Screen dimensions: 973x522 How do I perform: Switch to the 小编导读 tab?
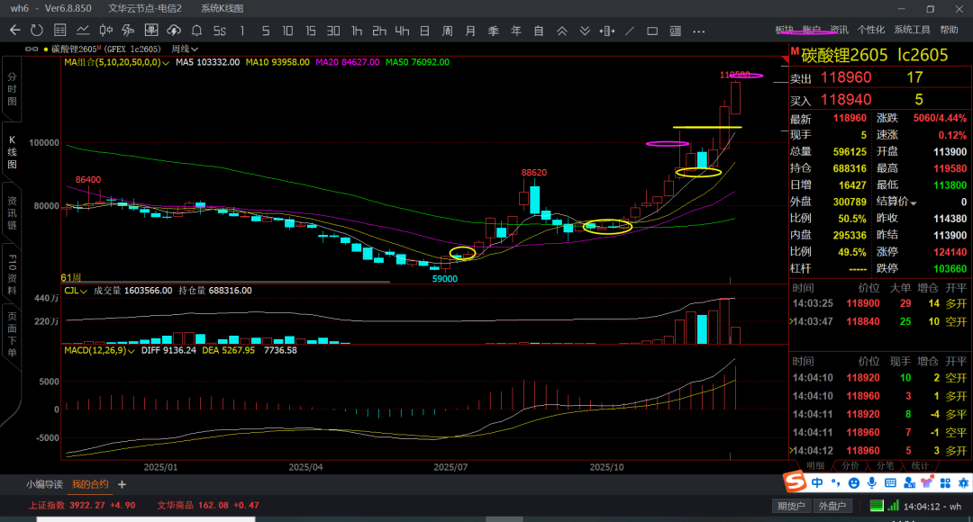click(44, 484)
